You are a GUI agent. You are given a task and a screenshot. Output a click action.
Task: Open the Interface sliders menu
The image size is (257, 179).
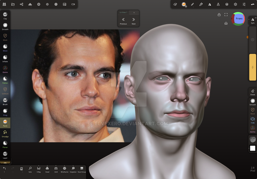pos(244,4)
